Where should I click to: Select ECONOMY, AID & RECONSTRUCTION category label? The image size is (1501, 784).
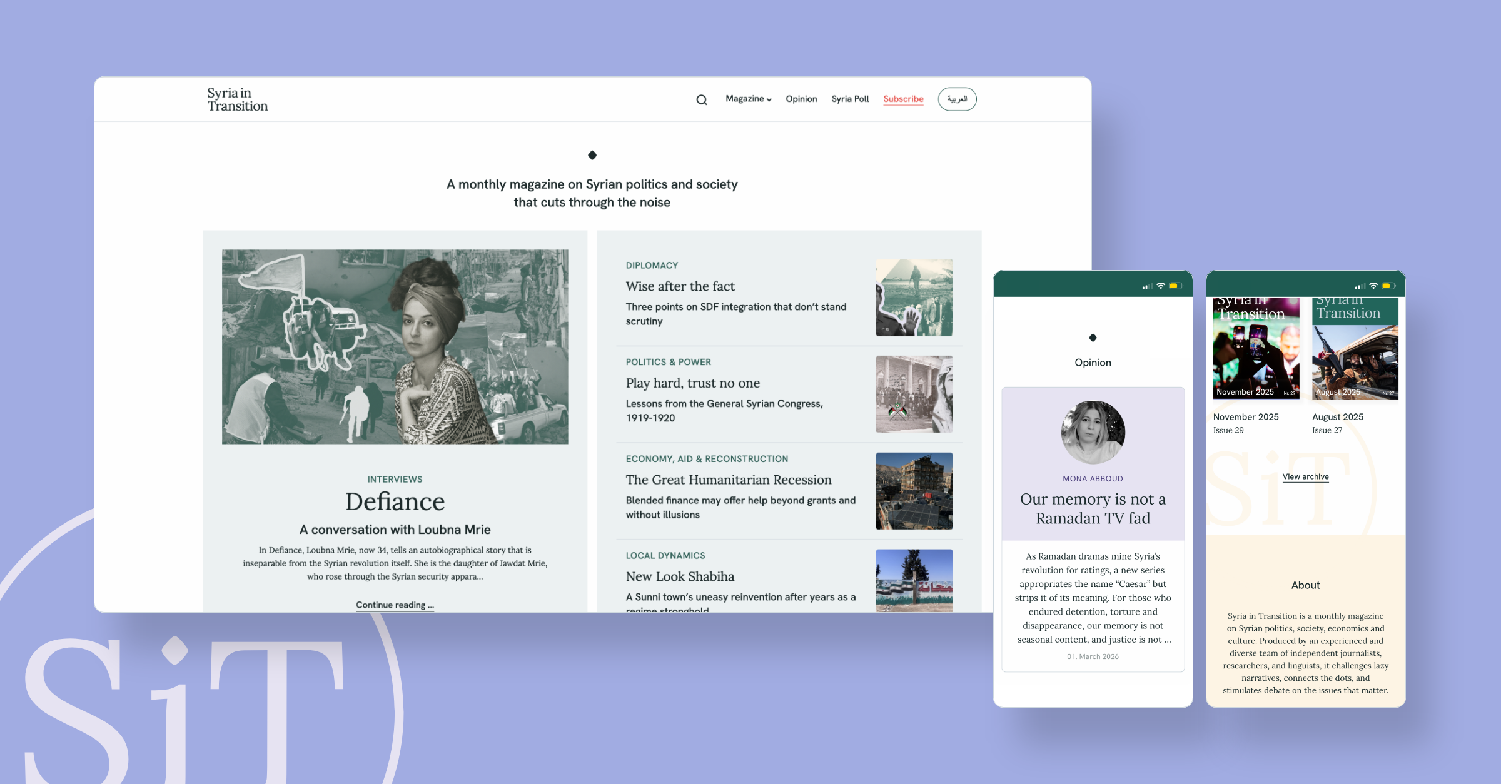(707, 459)
